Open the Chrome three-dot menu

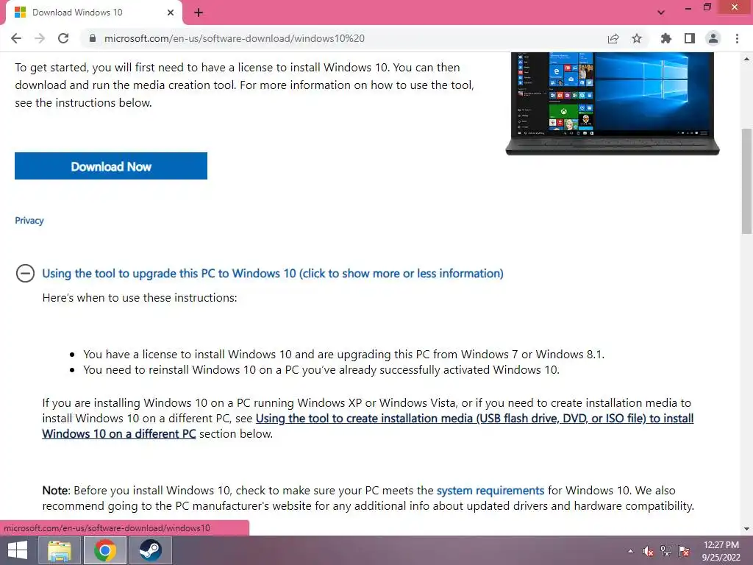click(x=737, y=38)
